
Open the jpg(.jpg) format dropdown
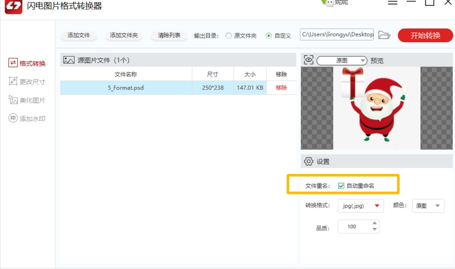pos(360,206)
